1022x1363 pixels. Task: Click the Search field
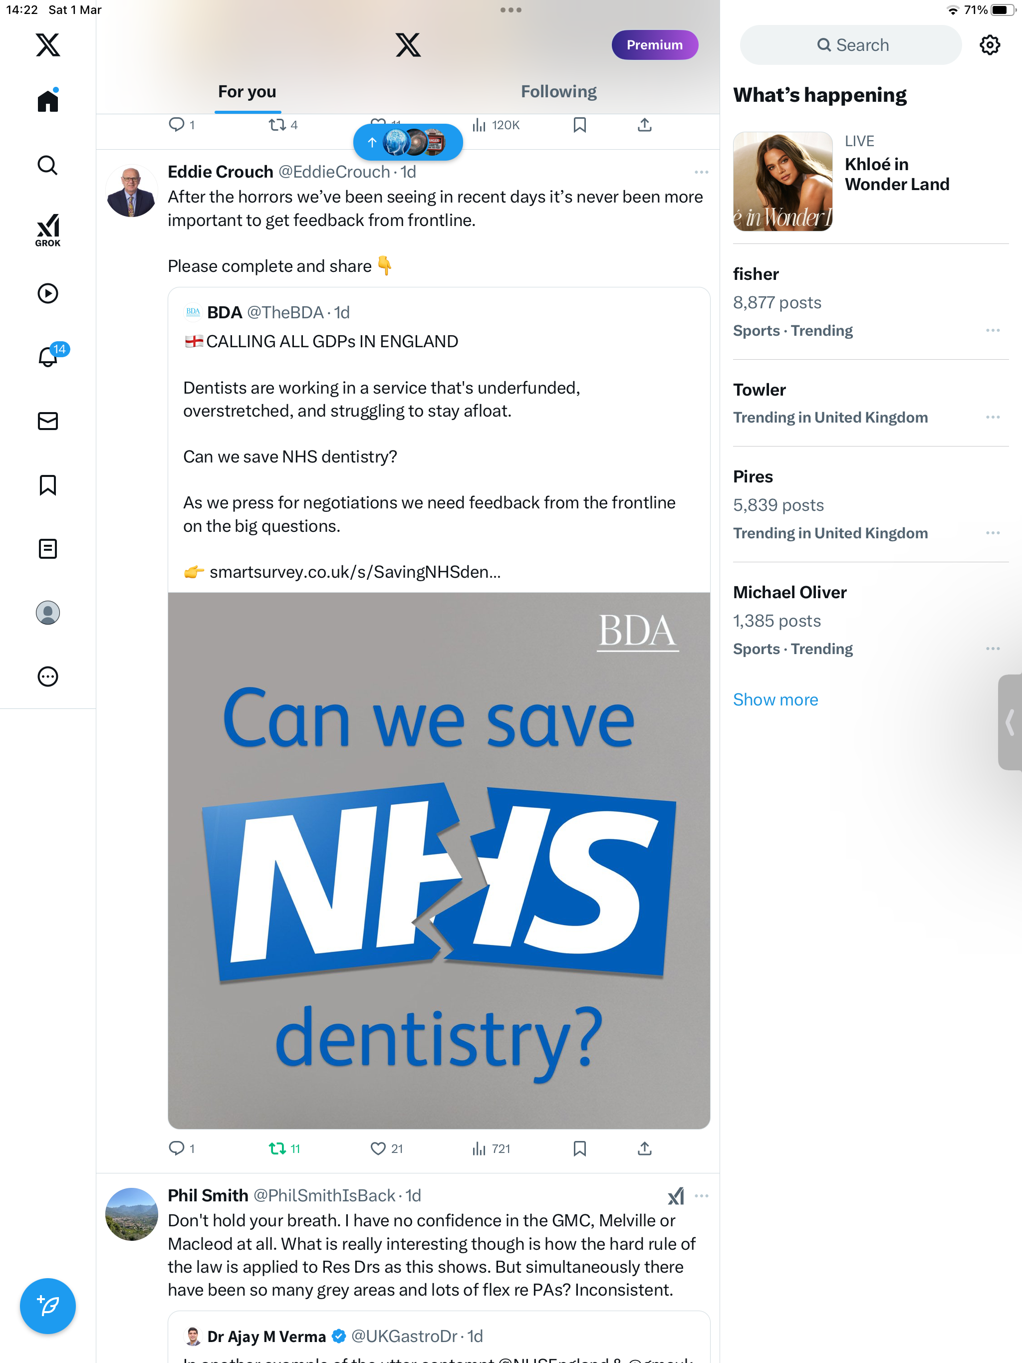[x=851, y=45]
